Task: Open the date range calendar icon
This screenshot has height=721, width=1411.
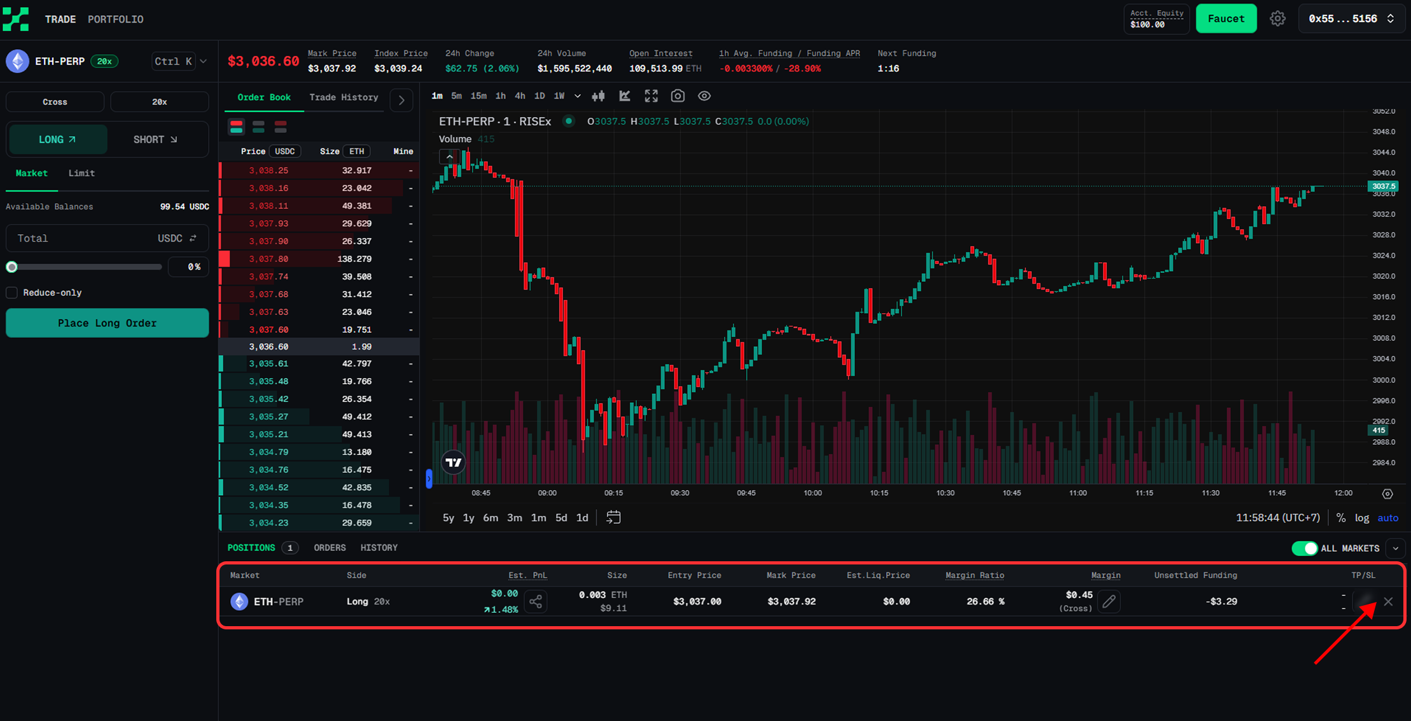Action: pyautogui.click(x=613, y=517)
